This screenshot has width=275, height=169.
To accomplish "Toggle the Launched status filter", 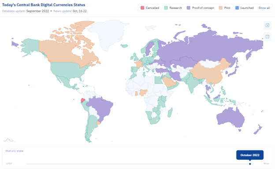I will point(244,8).
